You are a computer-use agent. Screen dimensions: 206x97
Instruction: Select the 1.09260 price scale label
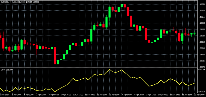pos(202,42)
